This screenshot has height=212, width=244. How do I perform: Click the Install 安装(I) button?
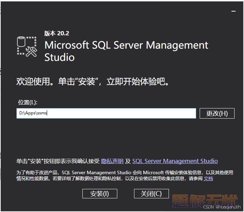99,193
